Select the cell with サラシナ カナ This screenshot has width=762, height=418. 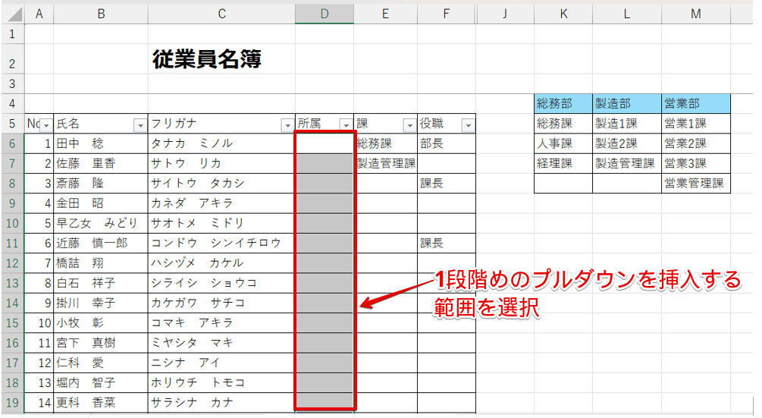pyautogui.click(x=221, y=402)
